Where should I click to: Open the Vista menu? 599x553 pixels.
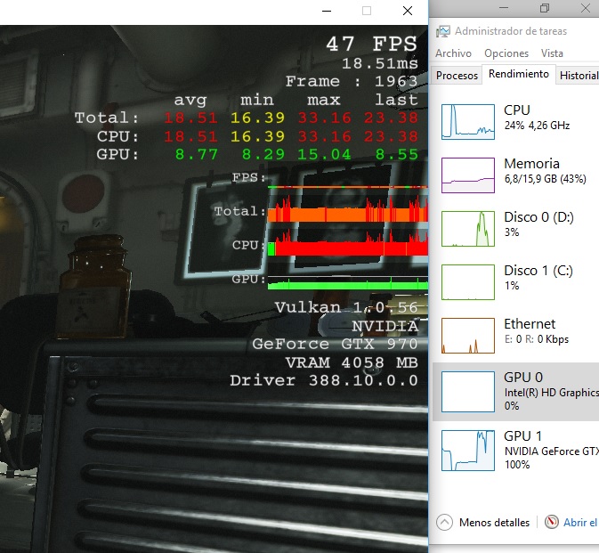[x=552, y=53]
